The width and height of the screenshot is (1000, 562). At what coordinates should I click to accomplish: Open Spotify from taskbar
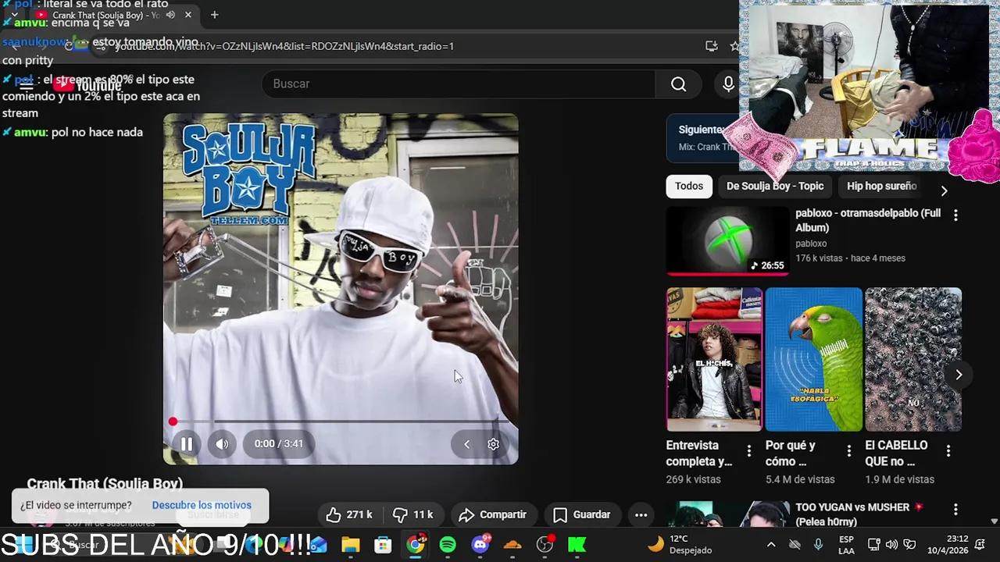(448, 544)
